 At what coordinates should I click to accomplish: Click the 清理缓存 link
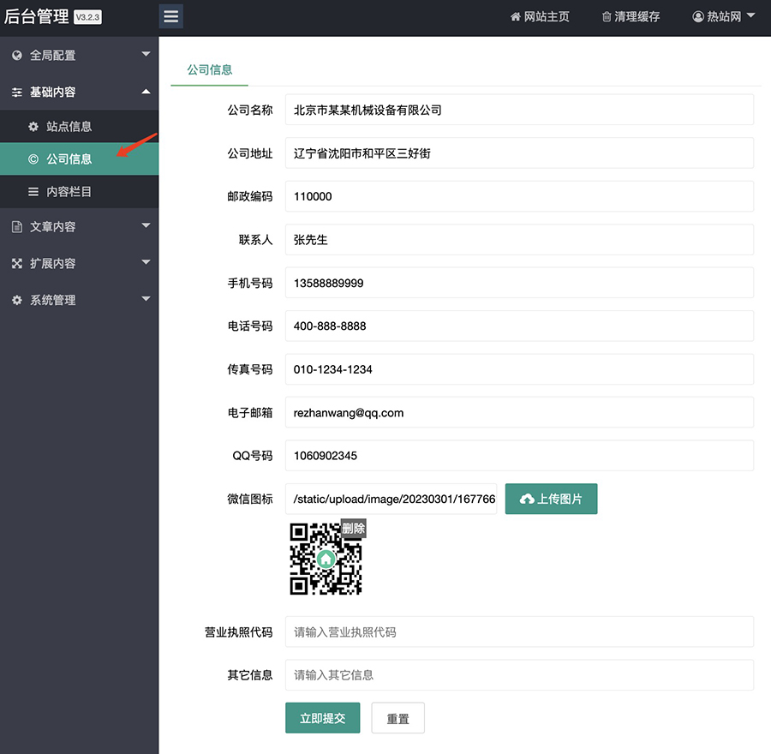tap(631, 17)
